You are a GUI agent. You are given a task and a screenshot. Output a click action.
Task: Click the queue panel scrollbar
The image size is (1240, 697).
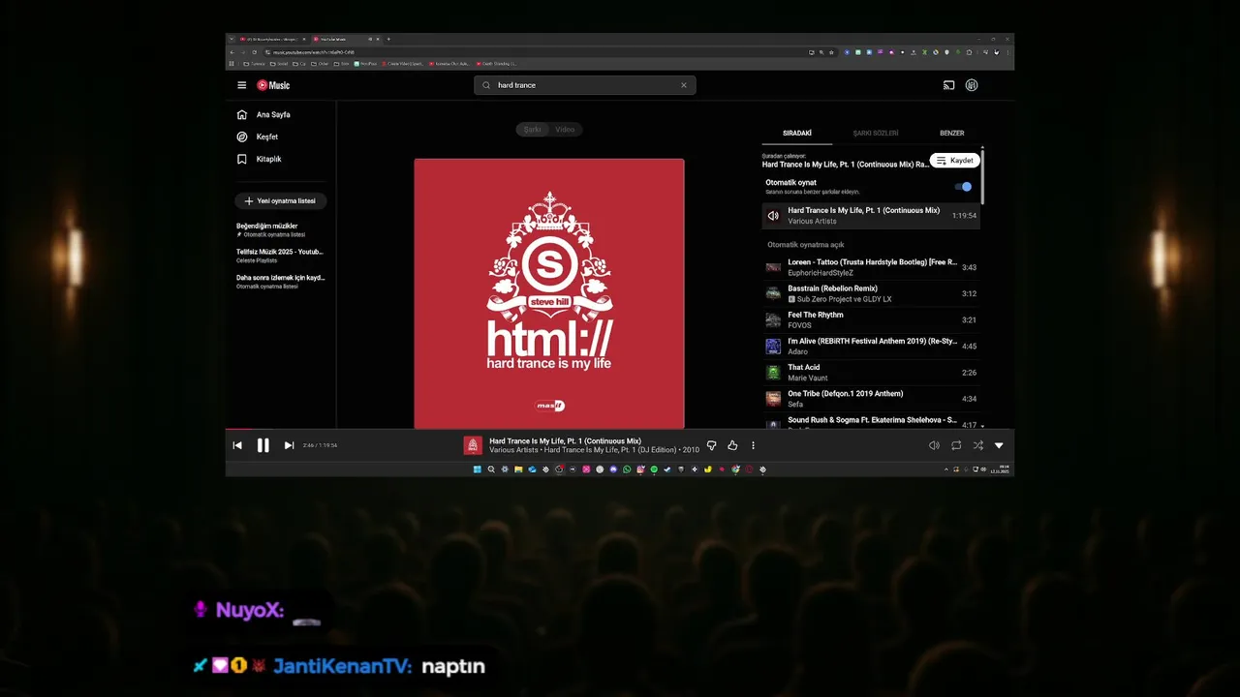click(x=982, y=176)
